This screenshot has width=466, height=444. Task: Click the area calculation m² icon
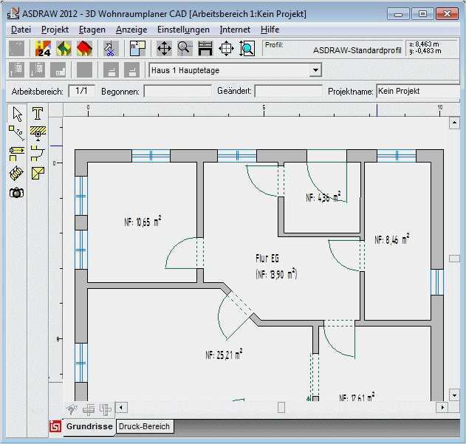pos(136,49)
